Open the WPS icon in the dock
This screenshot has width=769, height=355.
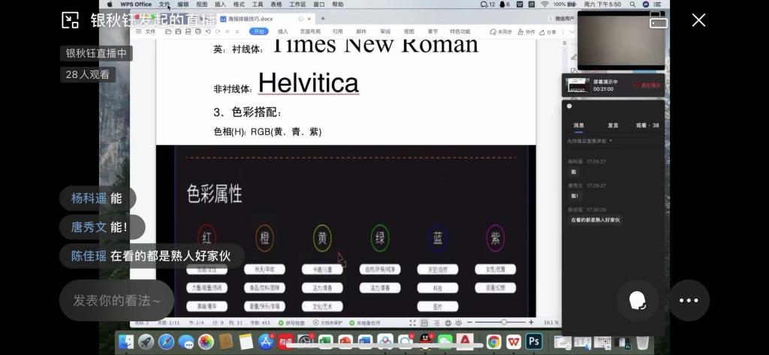pyautogui.click(x=514, y=342)
